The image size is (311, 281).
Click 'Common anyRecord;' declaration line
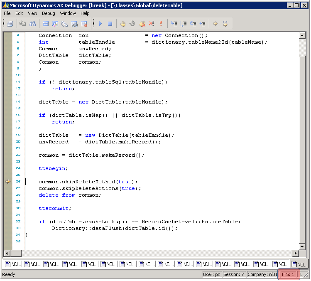click(x=75, y=49)
